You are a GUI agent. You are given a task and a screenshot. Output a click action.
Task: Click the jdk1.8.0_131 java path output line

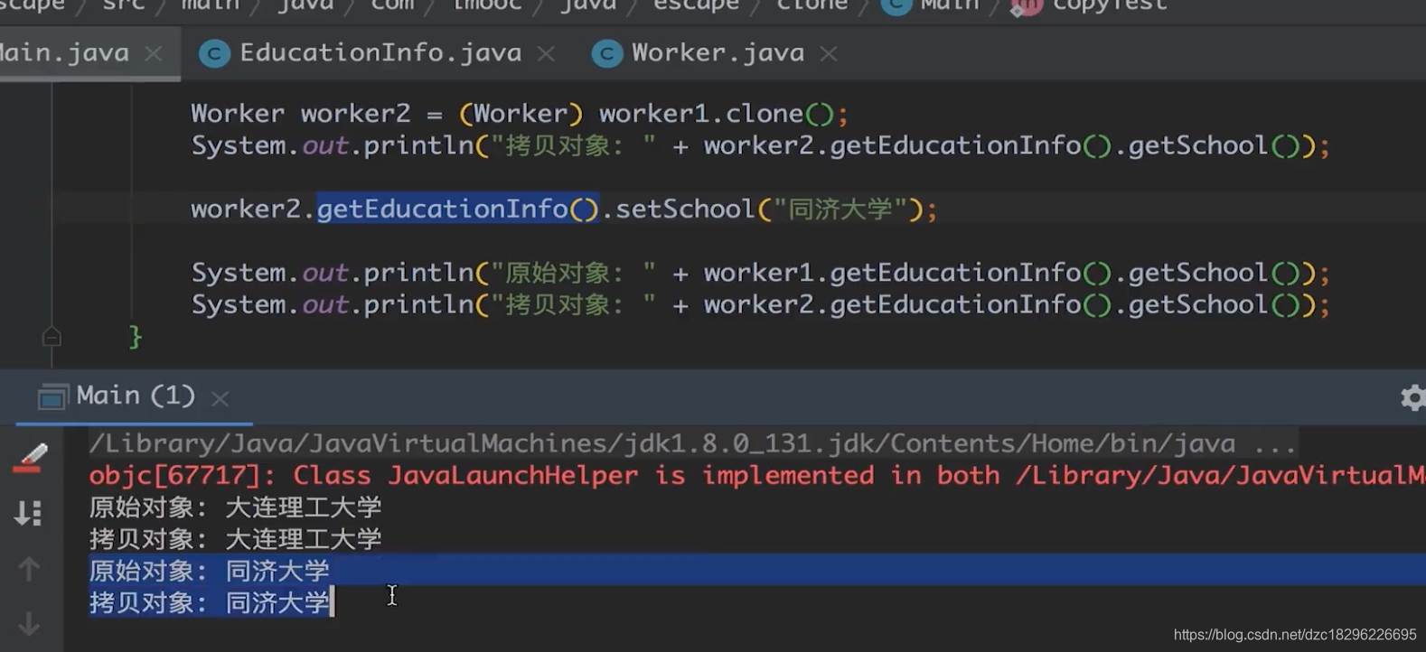pyautogui.click(x=693, y=443)
